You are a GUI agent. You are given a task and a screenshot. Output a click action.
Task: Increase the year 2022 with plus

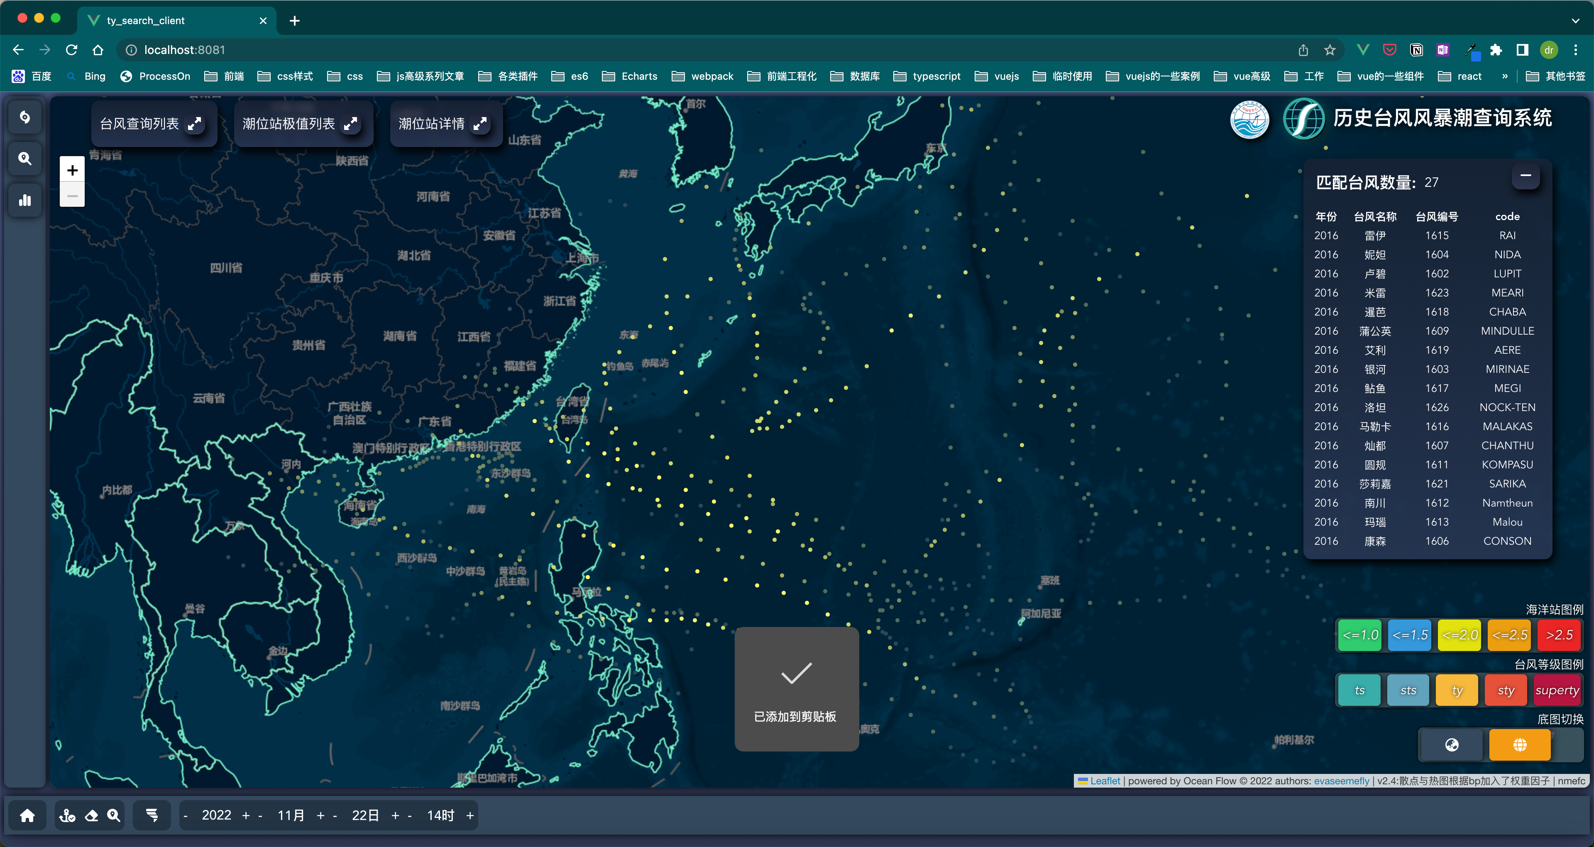tap(246, 815)
